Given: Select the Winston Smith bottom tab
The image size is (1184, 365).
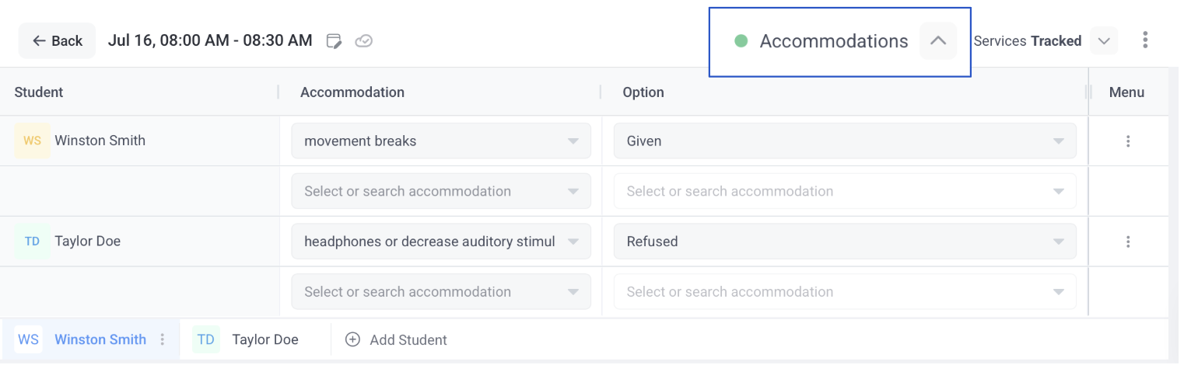Looking at the screenshot, I should pyautogui.click(x=100, y=339).
